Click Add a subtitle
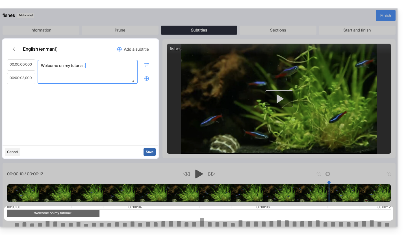406x235 pixels. [133, 49]
